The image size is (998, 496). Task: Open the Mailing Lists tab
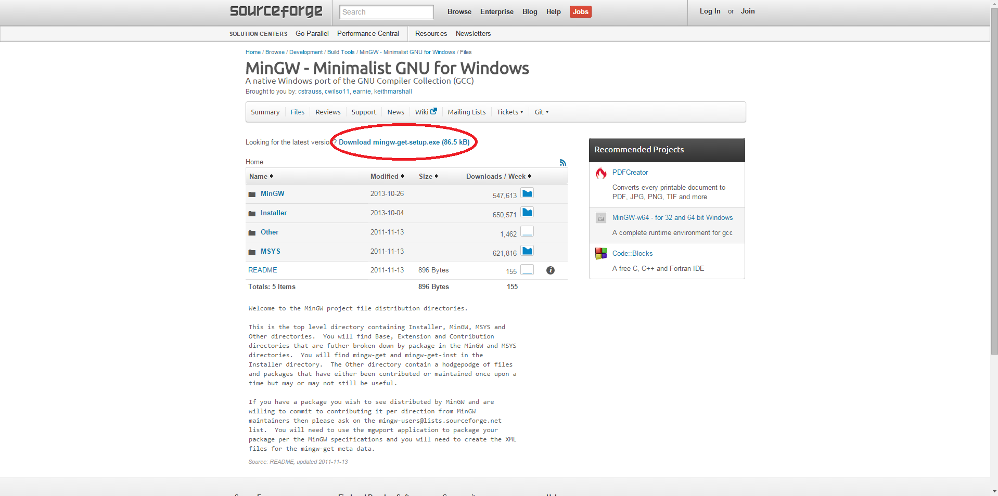467,112
